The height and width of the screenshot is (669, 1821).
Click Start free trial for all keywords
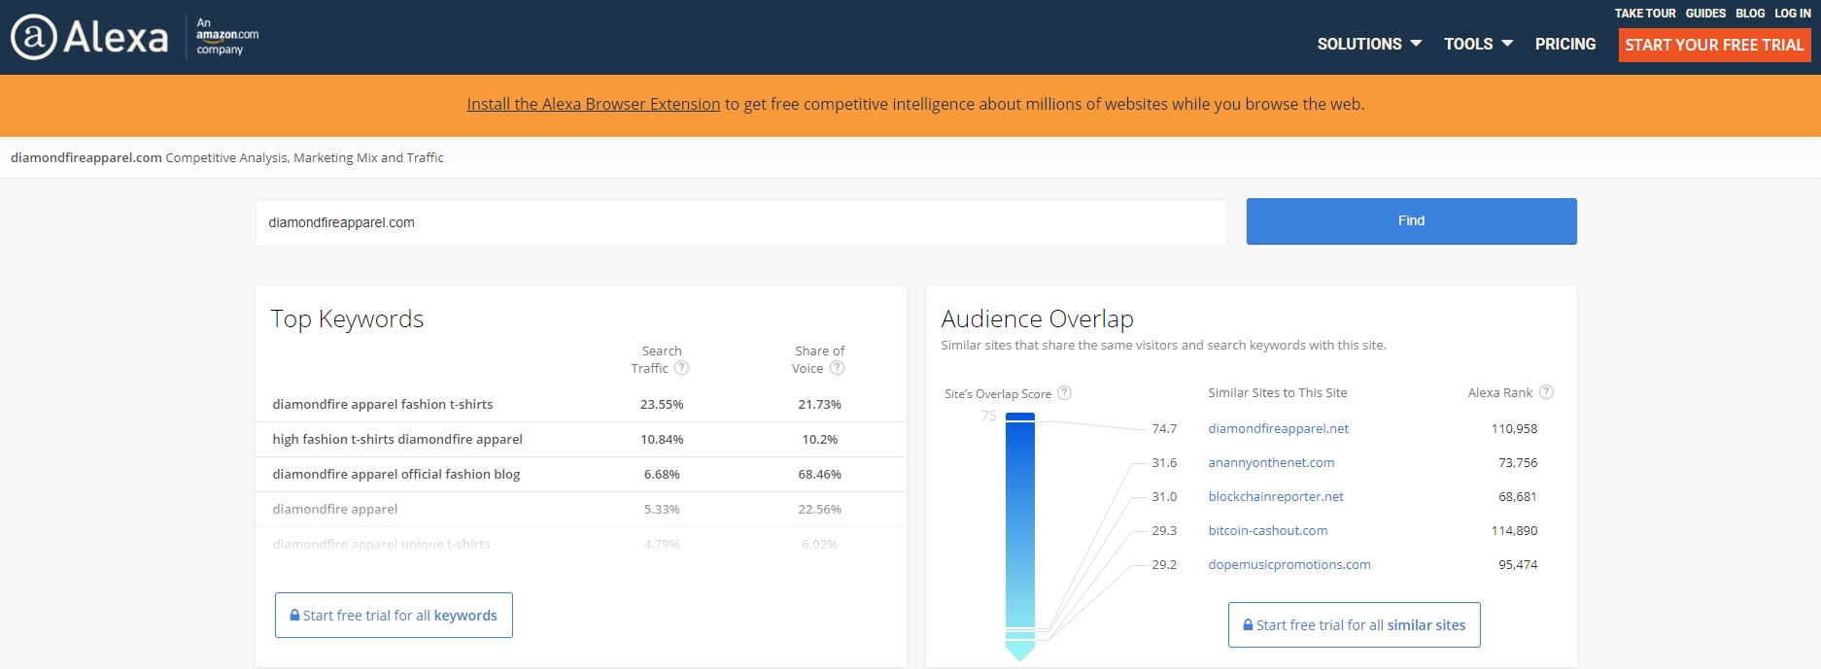coord(394,616)
